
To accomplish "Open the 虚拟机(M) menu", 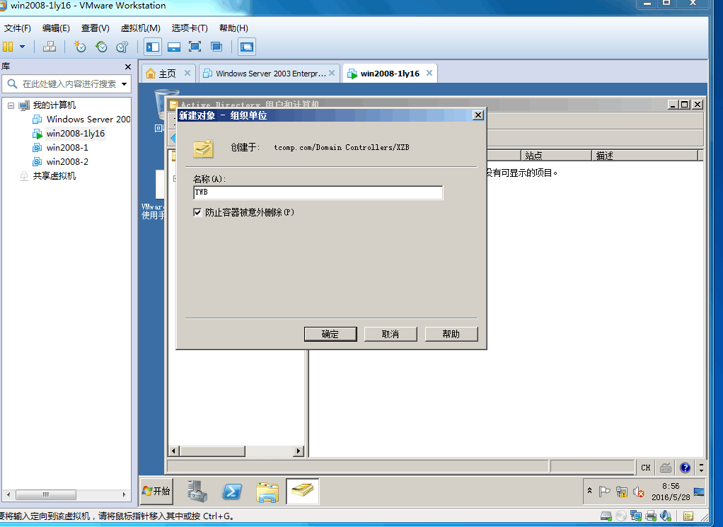I will [140, 28].
